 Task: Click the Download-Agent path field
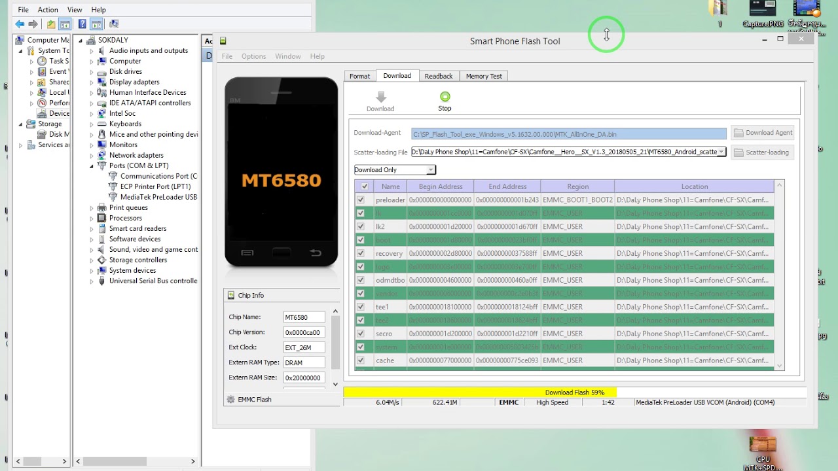click(569, 134)
